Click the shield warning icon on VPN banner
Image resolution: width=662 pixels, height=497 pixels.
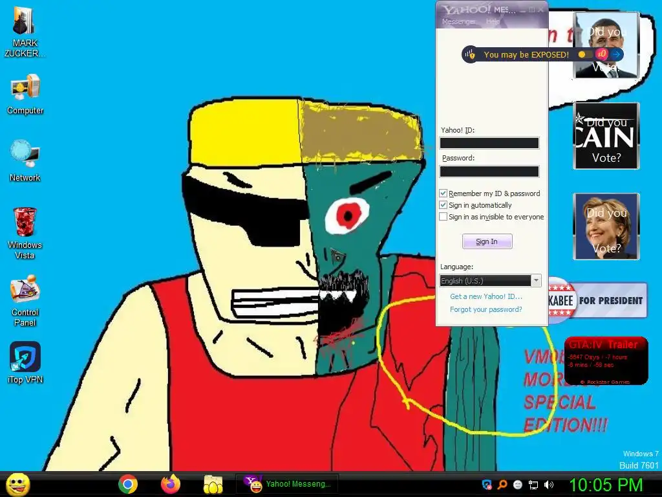[x=469, y=54]
